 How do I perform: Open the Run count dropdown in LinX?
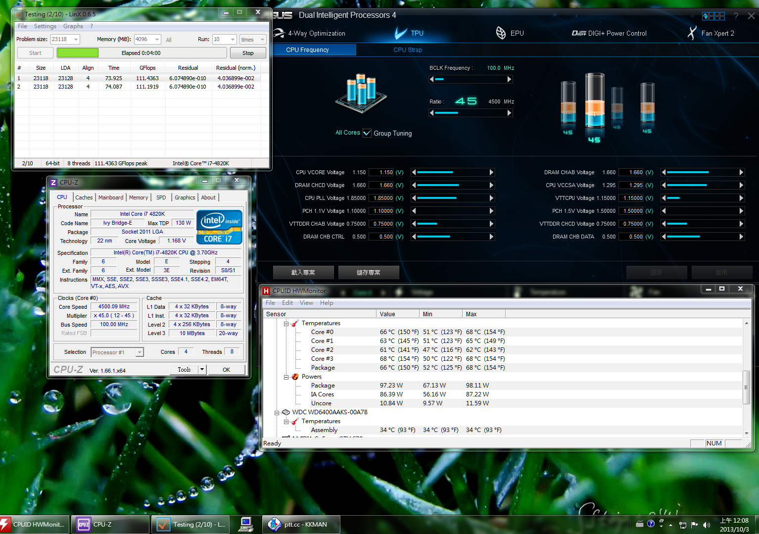[x=233, y=40]
